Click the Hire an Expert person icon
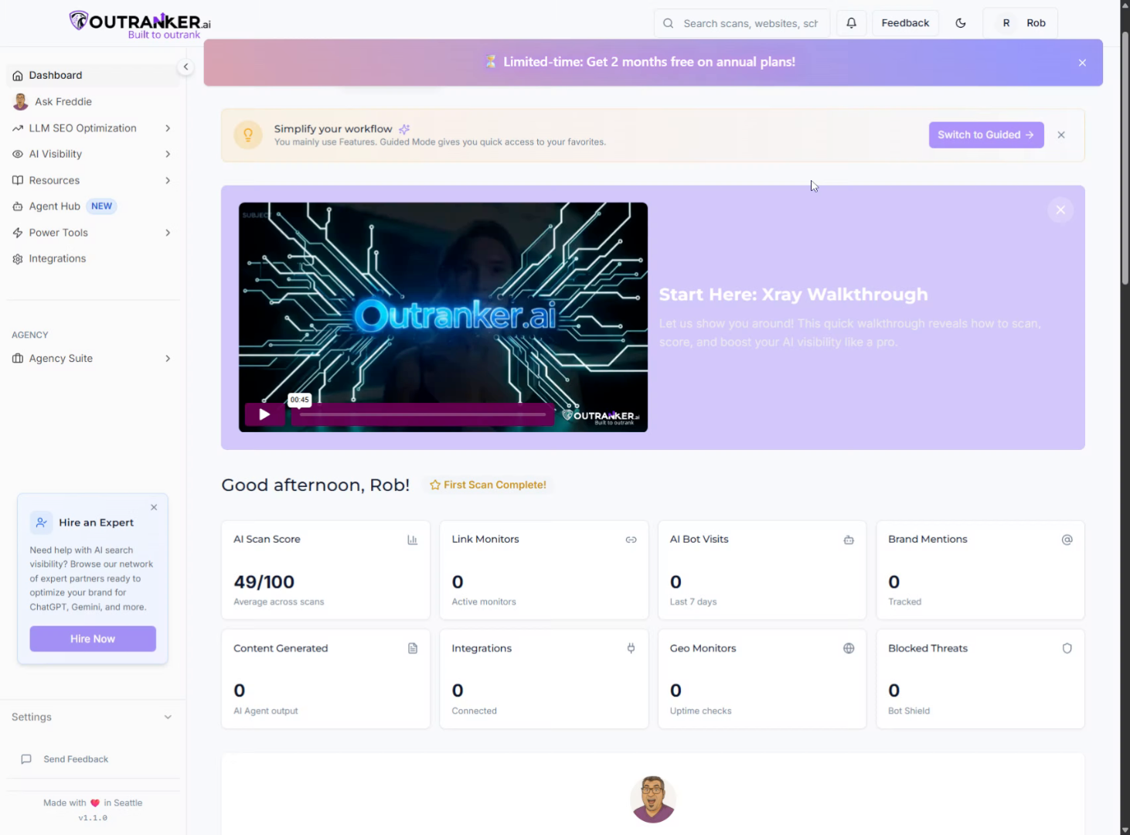The width and height of the screenshot is (1130, 835). pos(42,523)
